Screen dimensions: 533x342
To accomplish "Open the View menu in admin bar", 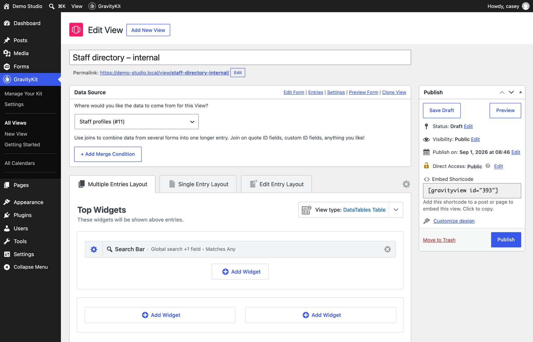I will point(77,6).
